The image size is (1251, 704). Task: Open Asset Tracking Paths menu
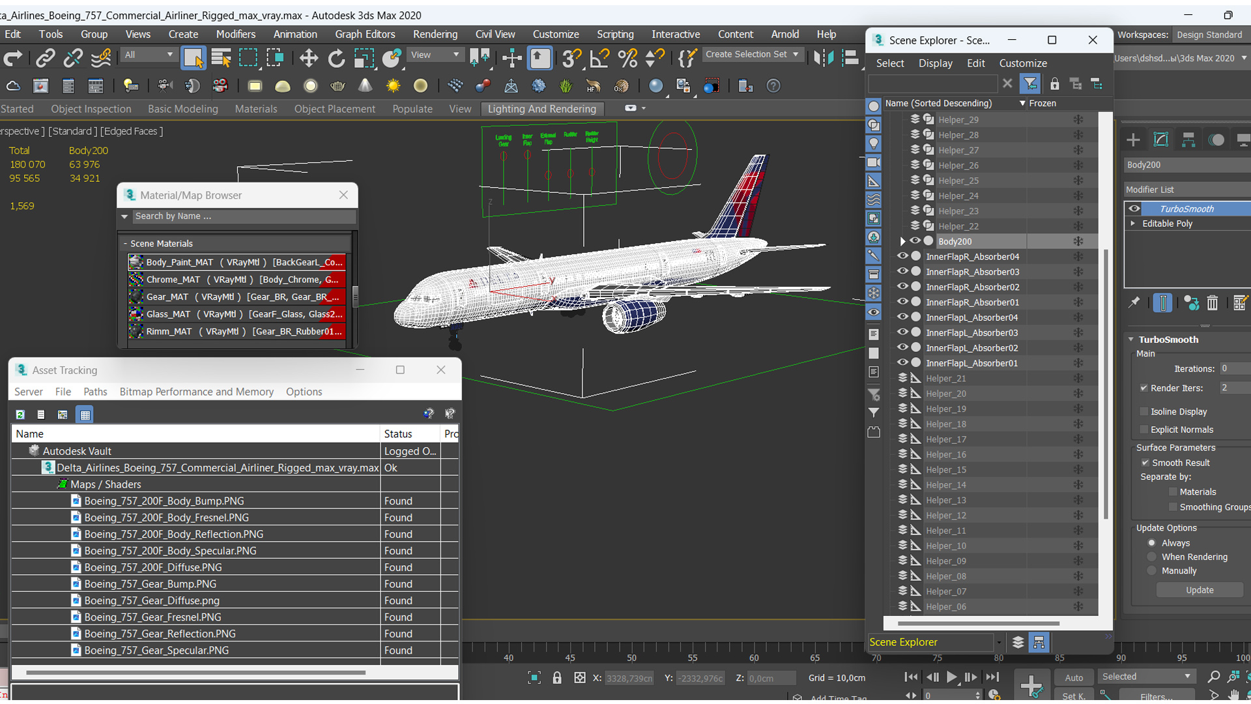click(x=95, y=392)
